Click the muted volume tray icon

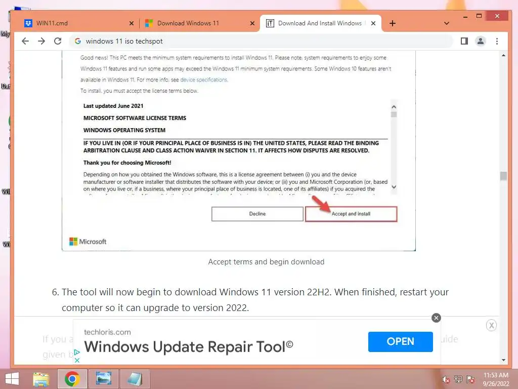point(446,379)
